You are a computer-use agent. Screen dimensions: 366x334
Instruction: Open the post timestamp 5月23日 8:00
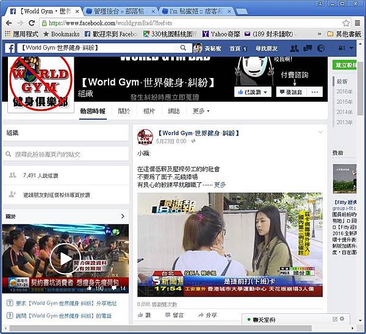point(171,141)
